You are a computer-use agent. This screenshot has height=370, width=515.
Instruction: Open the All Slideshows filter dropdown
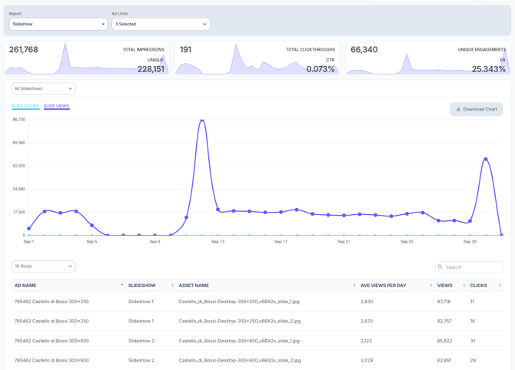pos(44,88)
